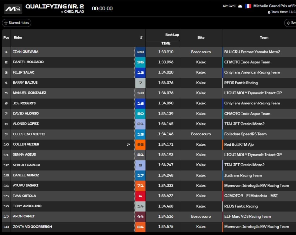296x235 pixels.
Task: Click the pit 'P' indicator on Veijer row
Action: [x=128, y=145]
